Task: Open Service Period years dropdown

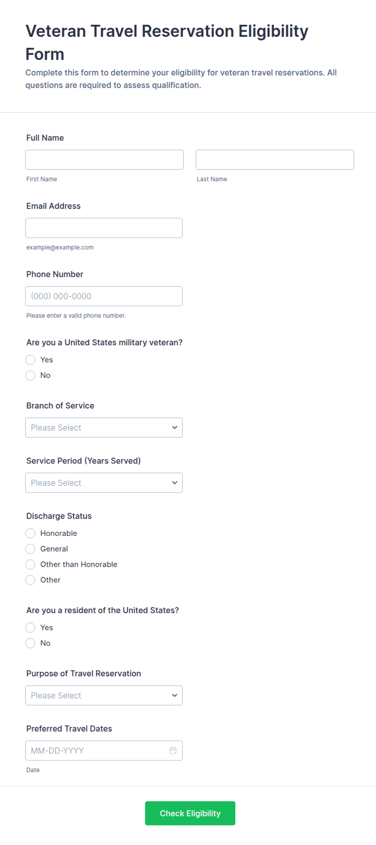Action: tap(104, 483)
